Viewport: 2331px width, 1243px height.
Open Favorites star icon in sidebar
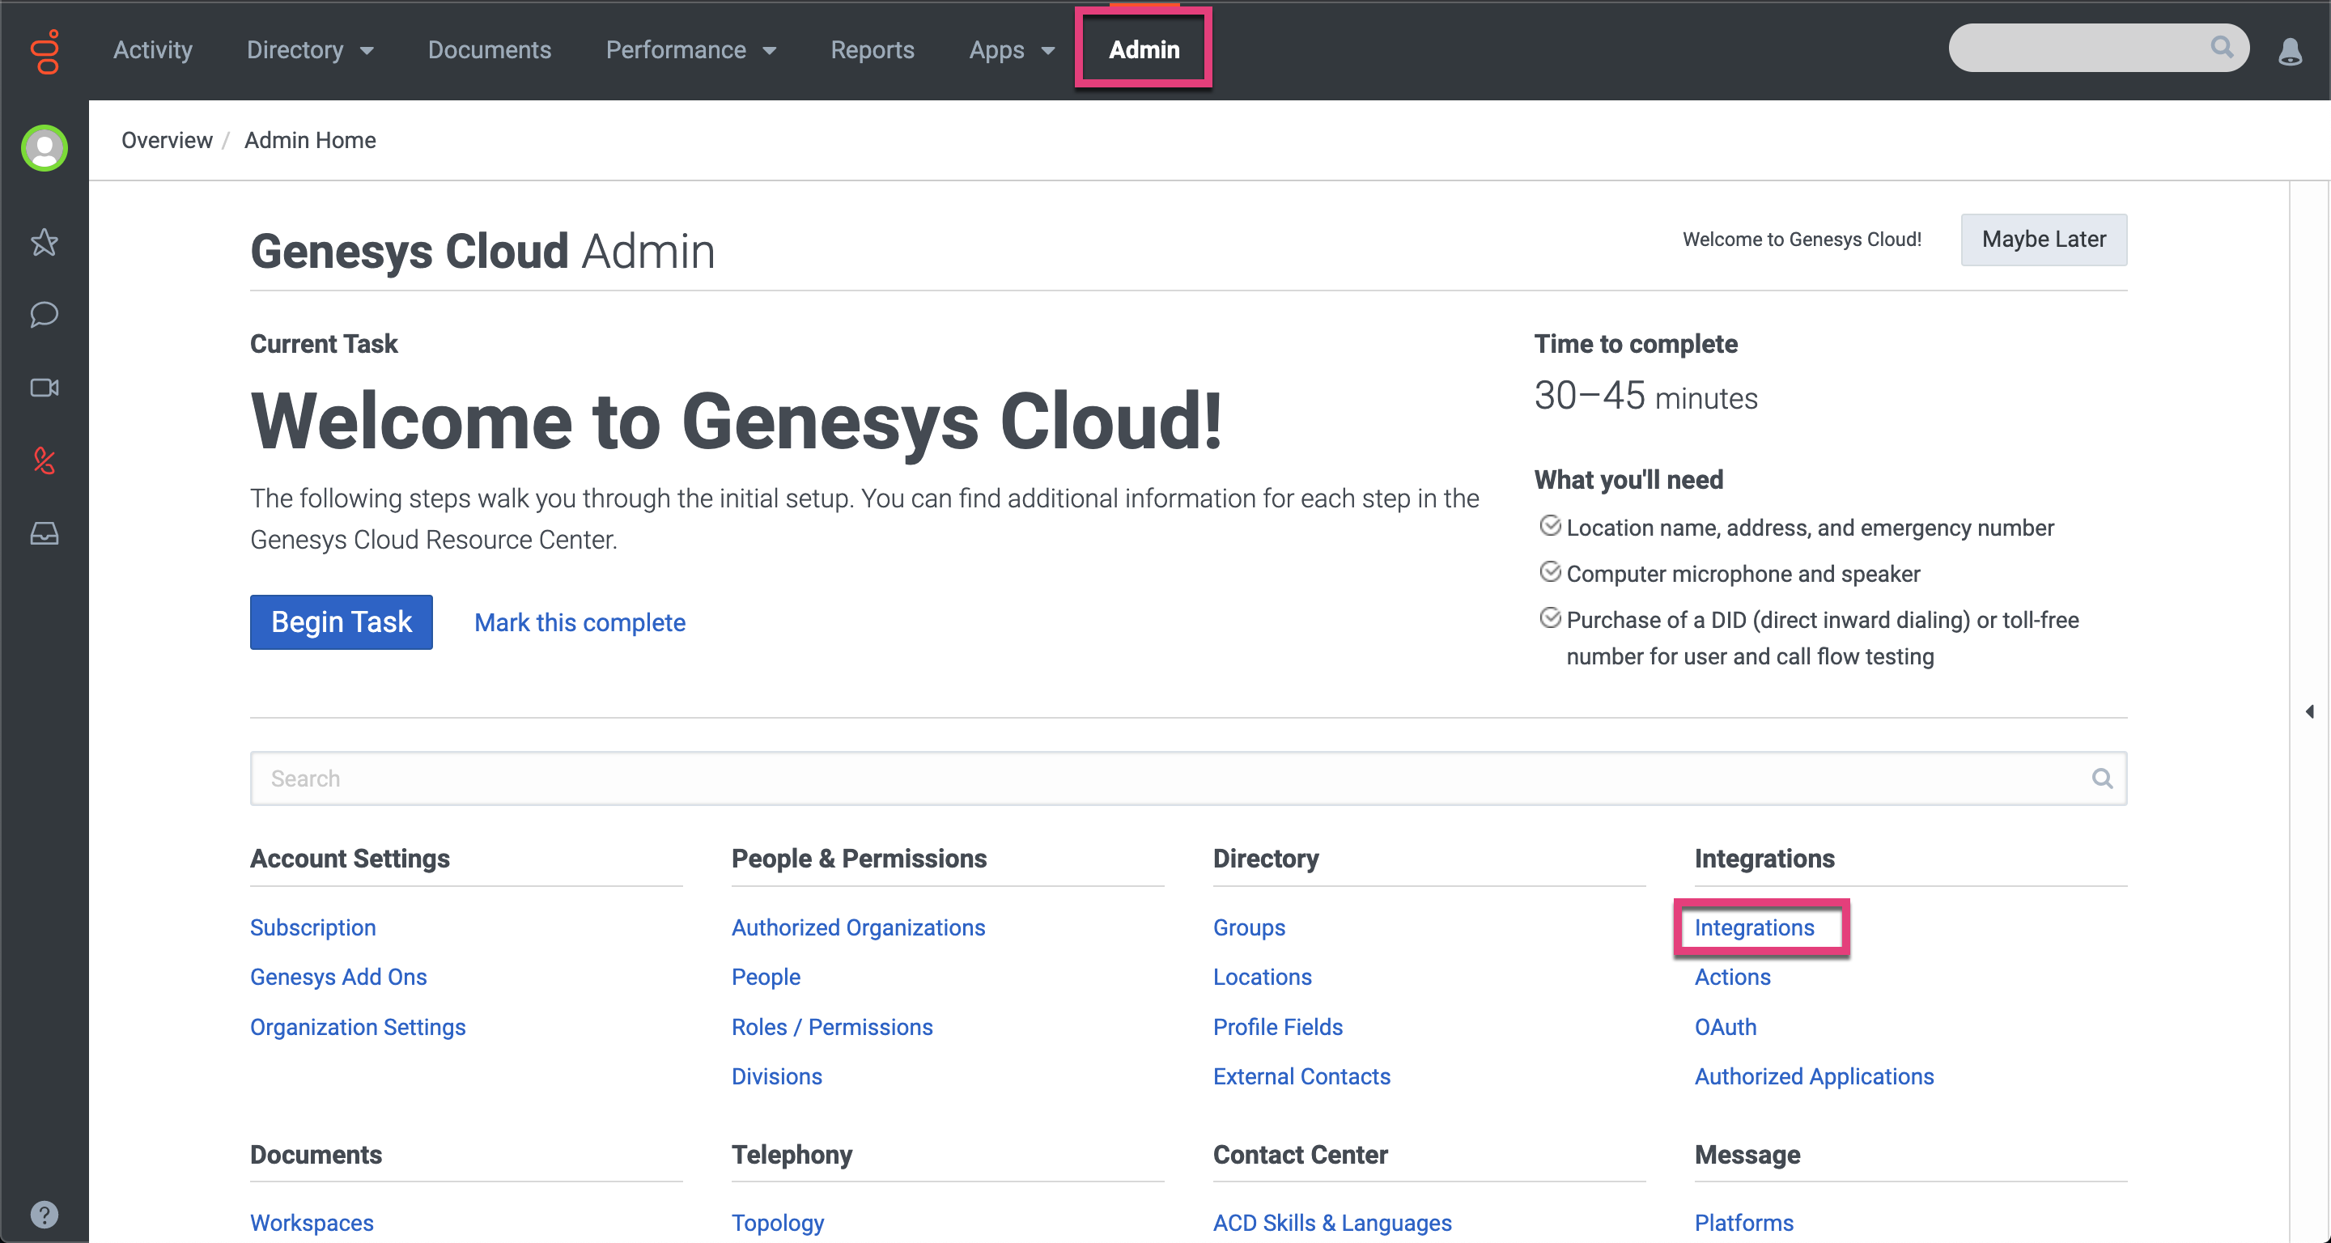45,241
